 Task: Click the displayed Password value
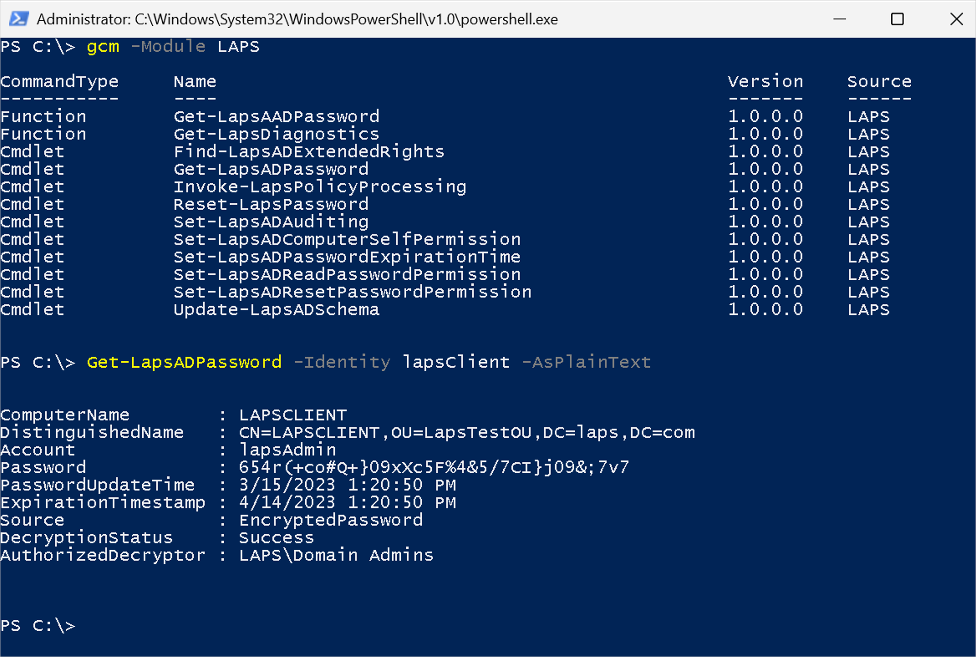coord(434,467)
